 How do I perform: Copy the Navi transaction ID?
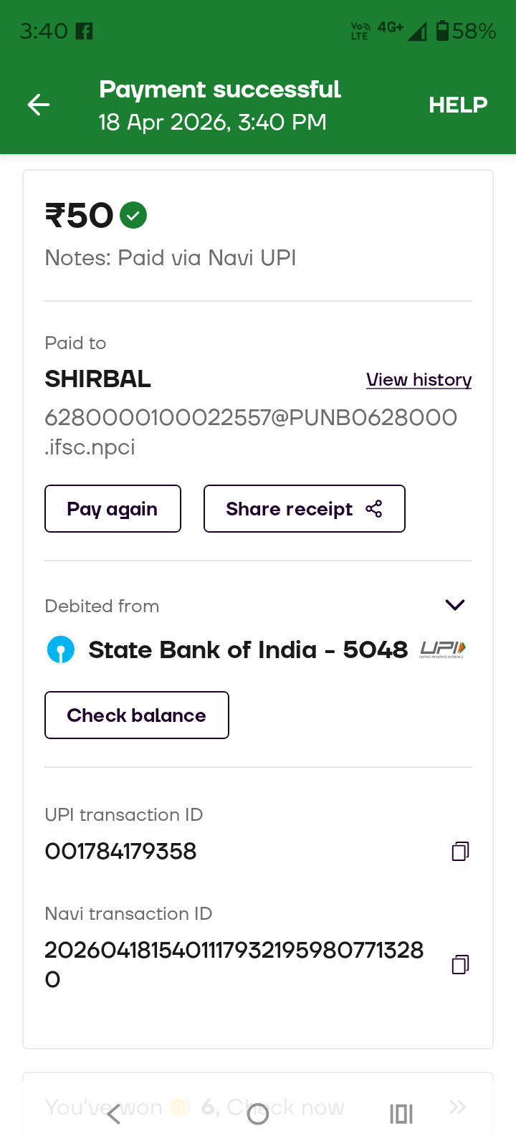[460, 964]
